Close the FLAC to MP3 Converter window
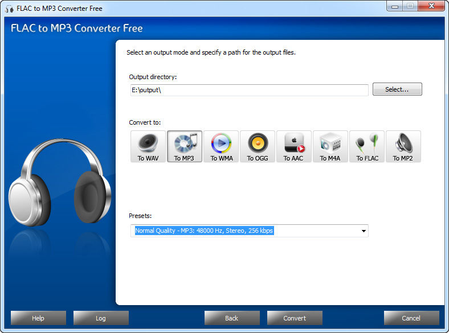The height and width of the screenshot is (333, 449). coord(431,6)
